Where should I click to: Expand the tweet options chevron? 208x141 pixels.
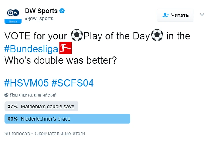coord(202,14)
